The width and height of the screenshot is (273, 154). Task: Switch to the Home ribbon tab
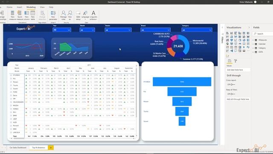pos(9,7)
